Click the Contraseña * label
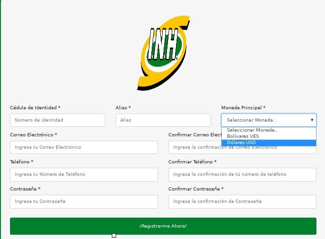The image size is (325, 239). 25,189
